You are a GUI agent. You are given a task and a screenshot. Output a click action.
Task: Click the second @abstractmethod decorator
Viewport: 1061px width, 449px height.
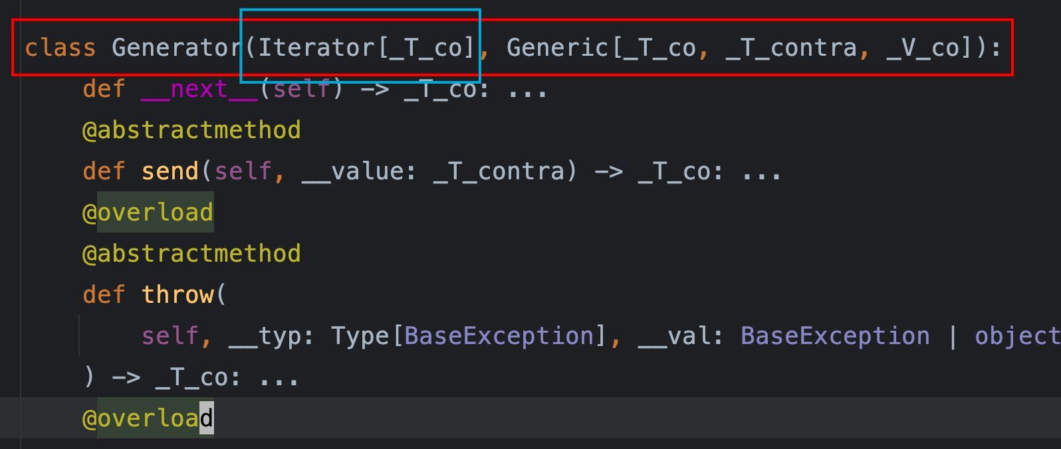click(x=191, y=254)
